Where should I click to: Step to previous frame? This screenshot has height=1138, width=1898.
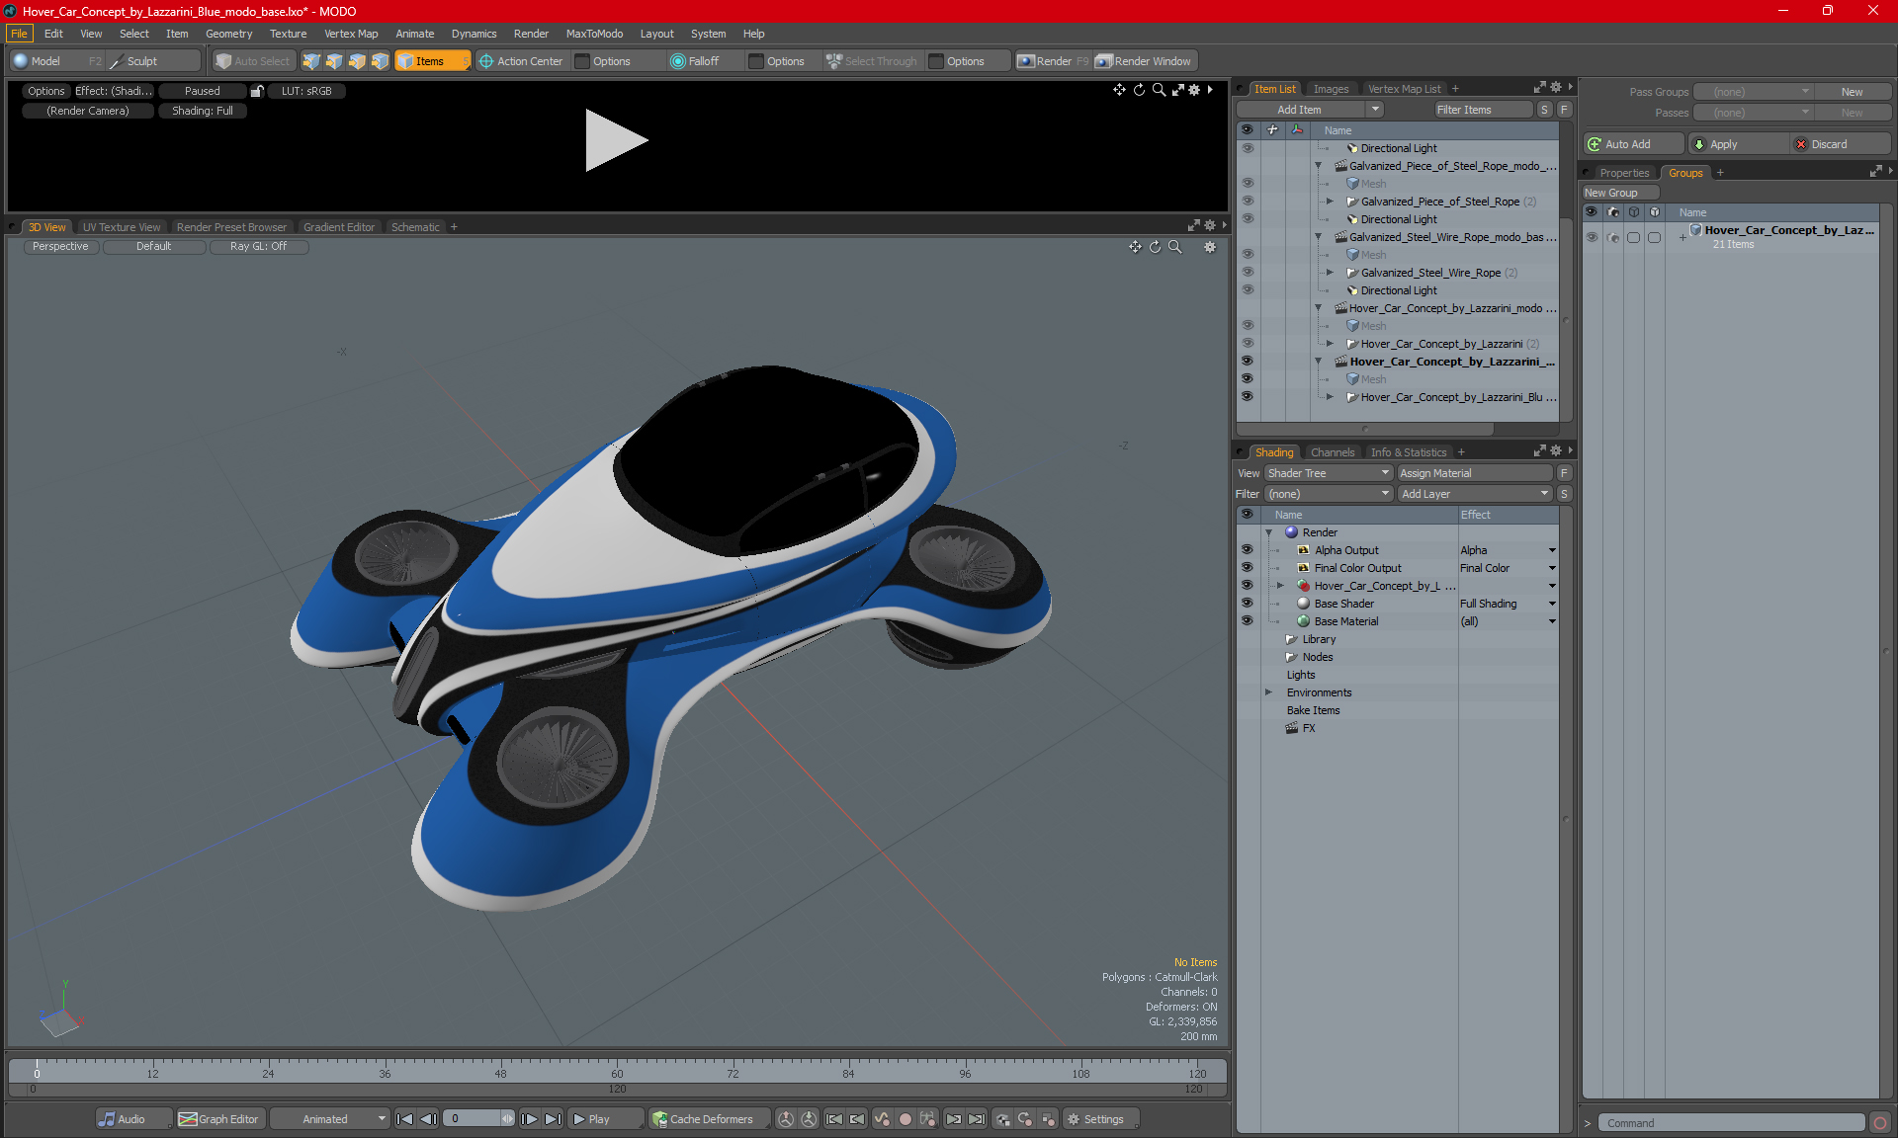coord(428,1119)
